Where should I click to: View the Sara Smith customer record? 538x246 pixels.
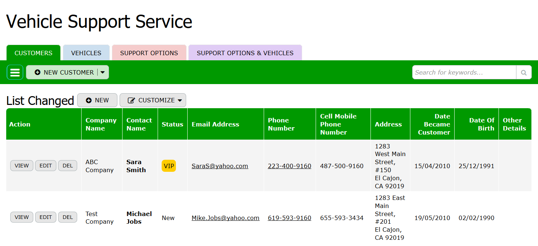pyautogui.click(x=22, y=166)
